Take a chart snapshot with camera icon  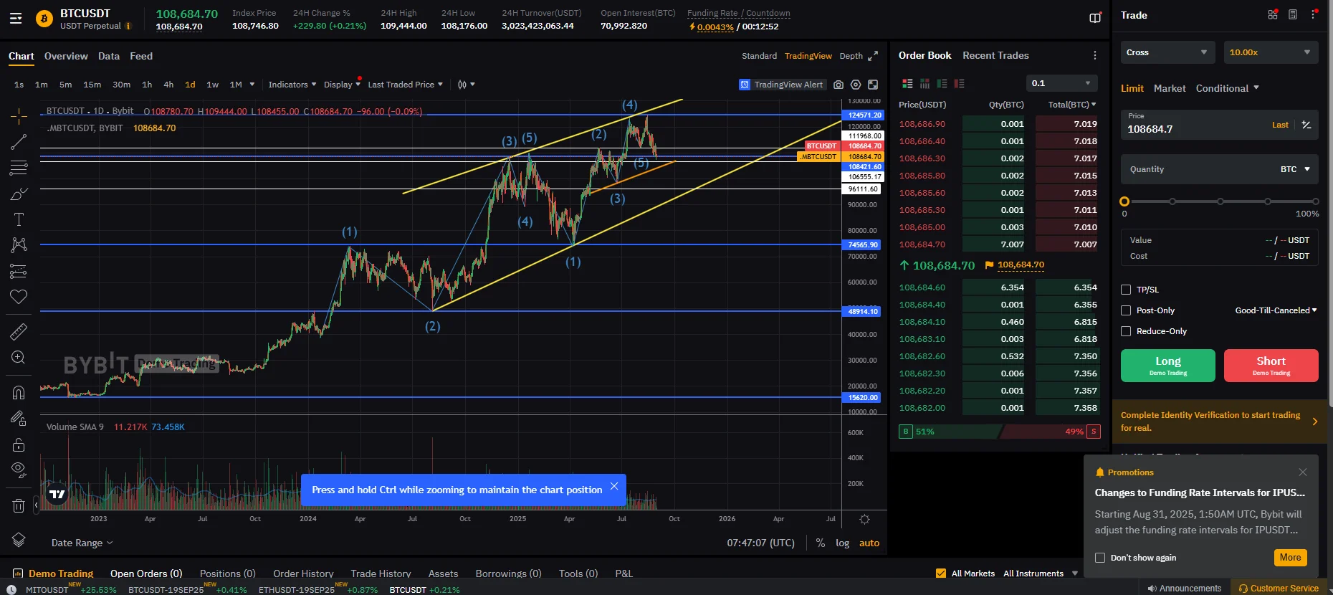(838, 85)
